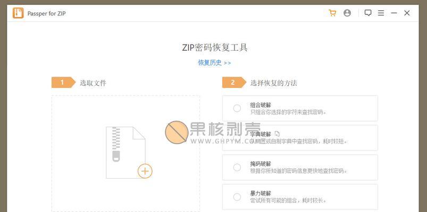Image resolution: width=427 pixels, height=212 pixels.
Task: Select the 字典破解 radio button
Action: pos(237,138)
